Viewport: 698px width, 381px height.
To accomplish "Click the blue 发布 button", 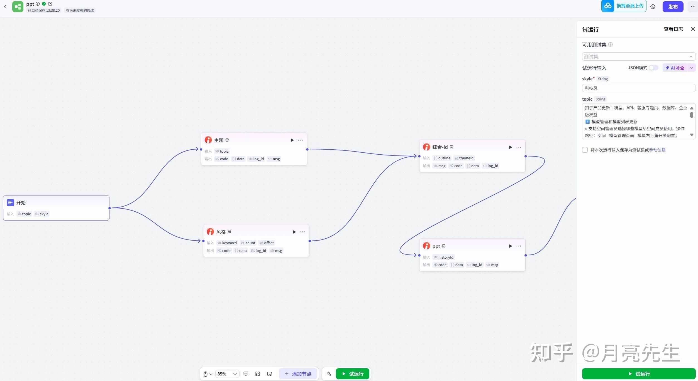I will pos(673,7).
